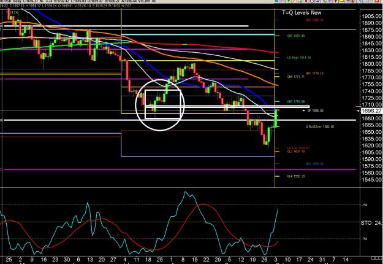The width and height of the screenshot is (383, 264).
Task: Click the 1740.00 price axis label
Action: pos(371,91)
